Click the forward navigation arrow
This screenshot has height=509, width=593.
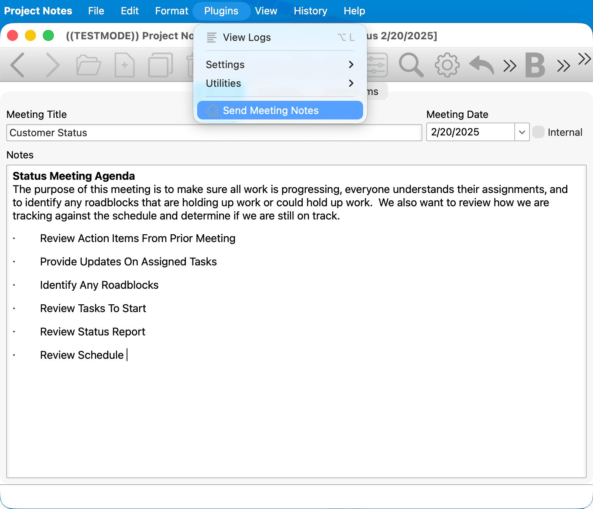pos(53,65)
